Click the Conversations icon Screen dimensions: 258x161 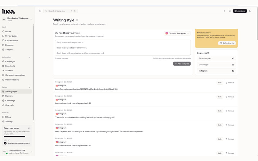3,41
